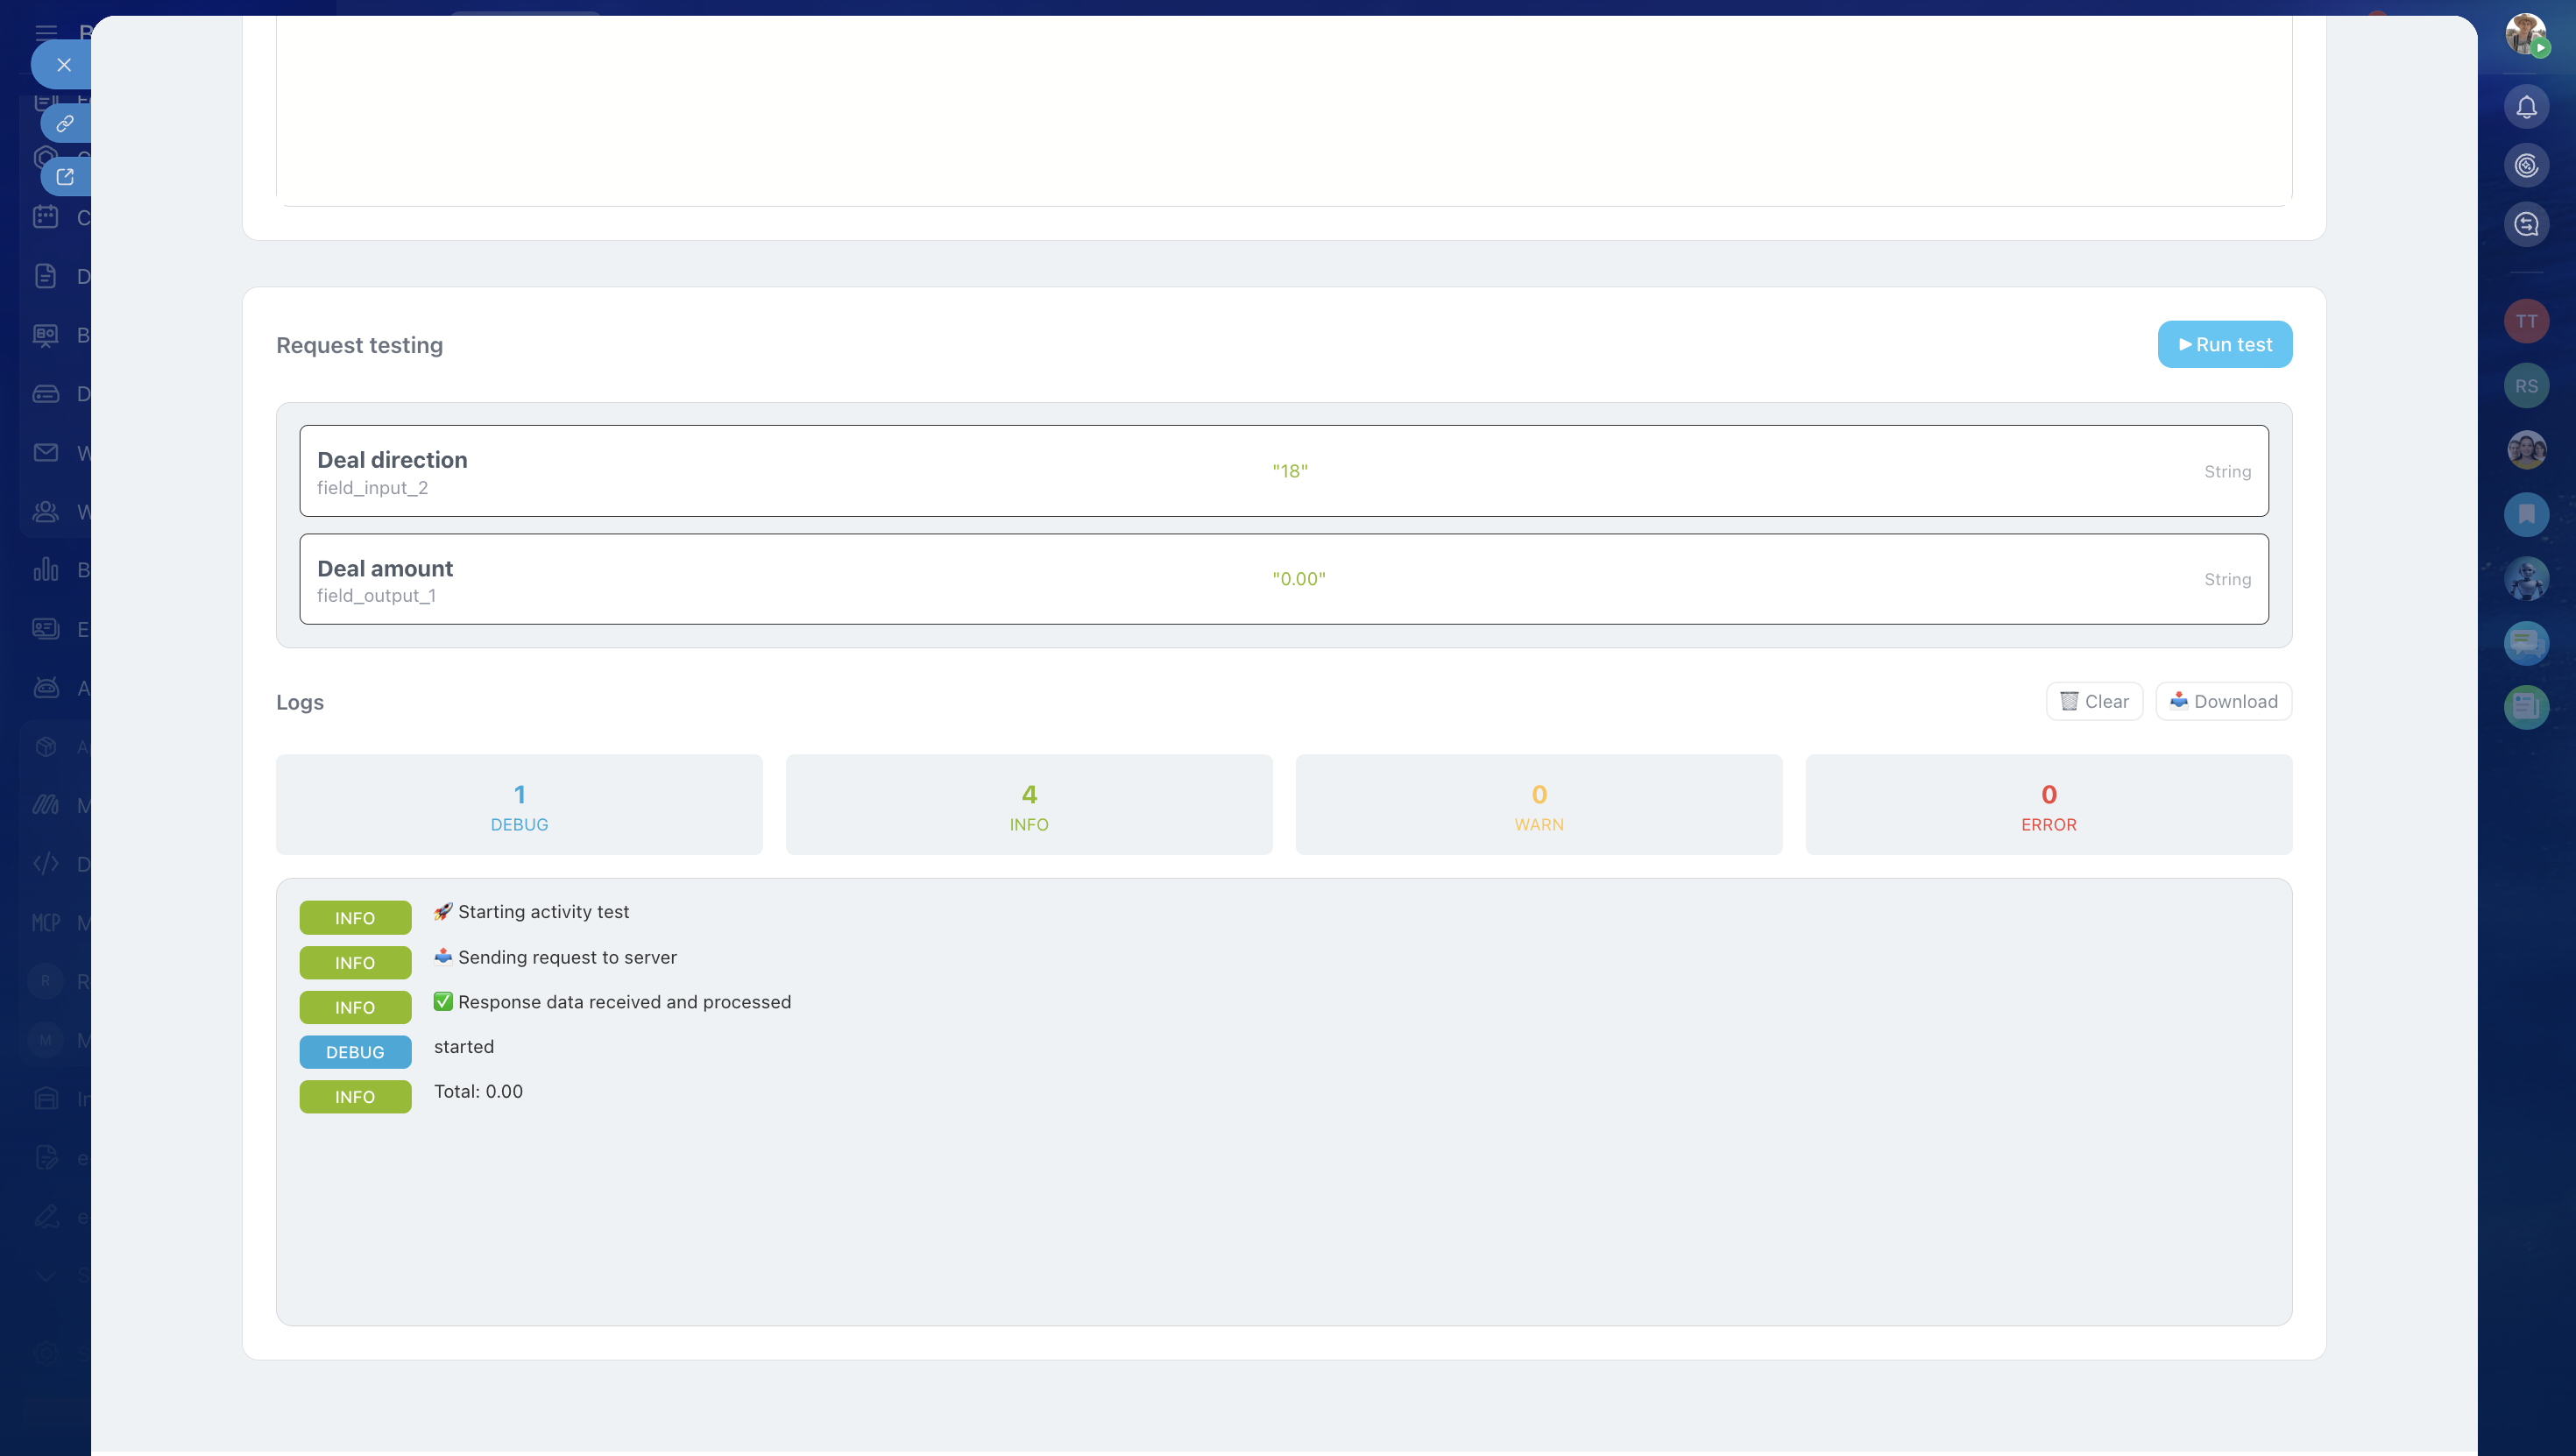Open panel in new window icon
Viewport: 2576px width, 1456px height.
[65, 177]
